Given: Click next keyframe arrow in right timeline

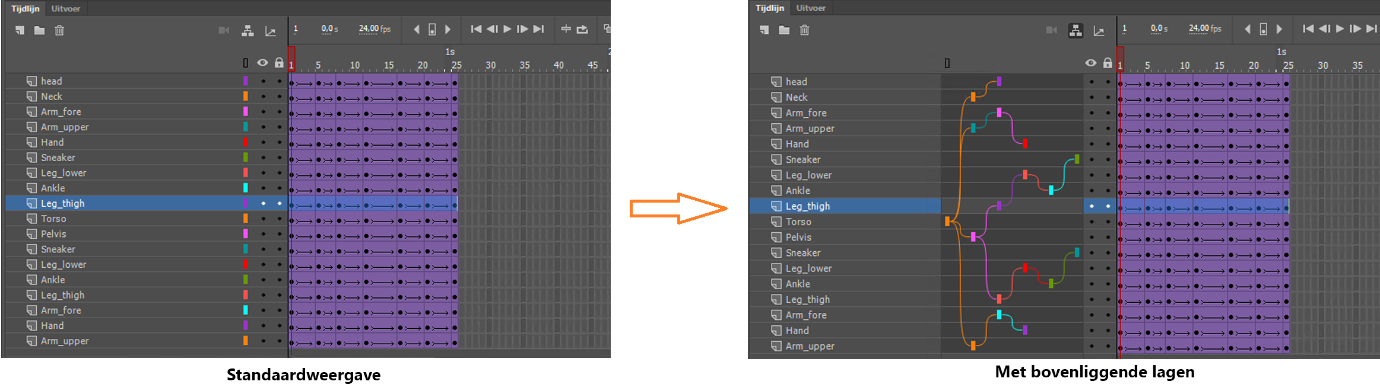Looking at the screenshot, I should coord(1280,29).
